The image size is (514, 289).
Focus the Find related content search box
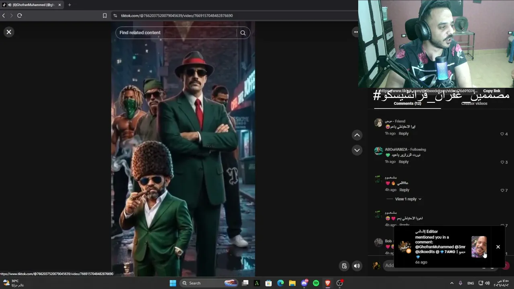tap(183, 33)
